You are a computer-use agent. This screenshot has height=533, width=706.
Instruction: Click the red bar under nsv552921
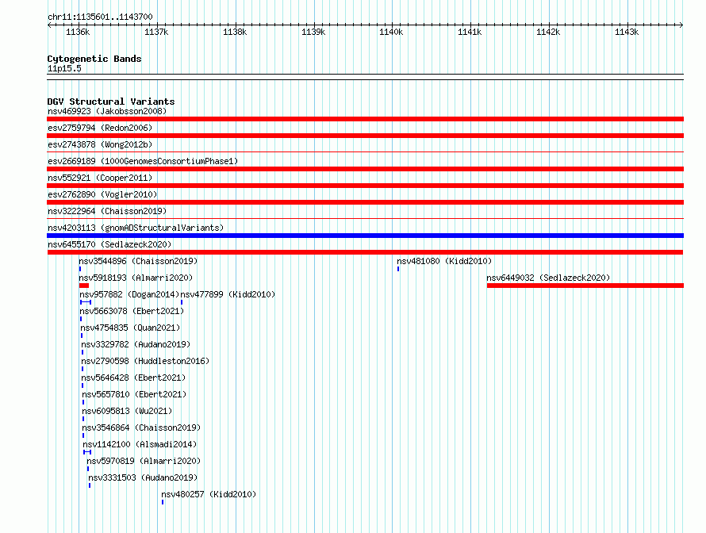(365, 186)
